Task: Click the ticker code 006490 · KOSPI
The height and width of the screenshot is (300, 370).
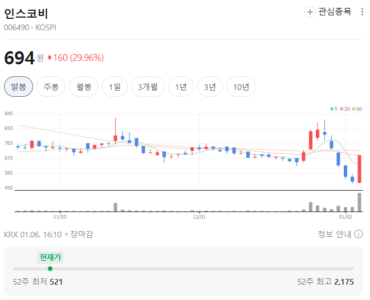Action: [x=30, y=27]
